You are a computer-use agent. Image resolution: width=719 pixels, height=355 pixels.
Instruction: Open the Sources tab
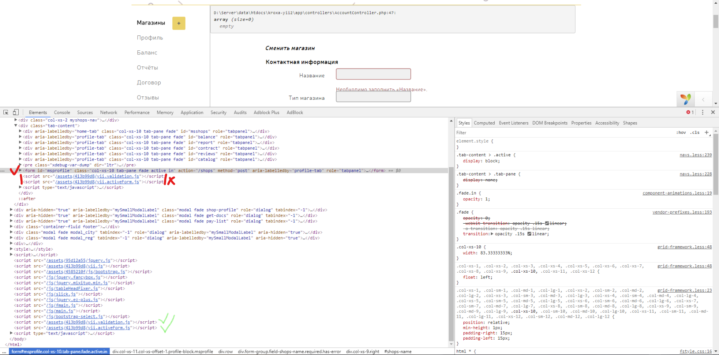(x=85, y=113)
